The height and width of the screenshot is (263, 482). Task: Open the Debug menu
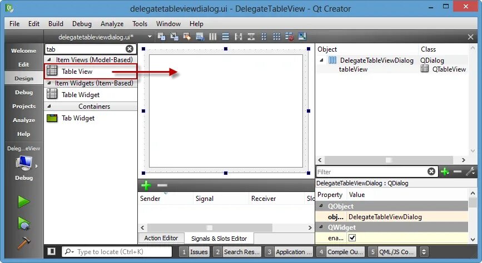pyautogui.click(x=82, y=24)
